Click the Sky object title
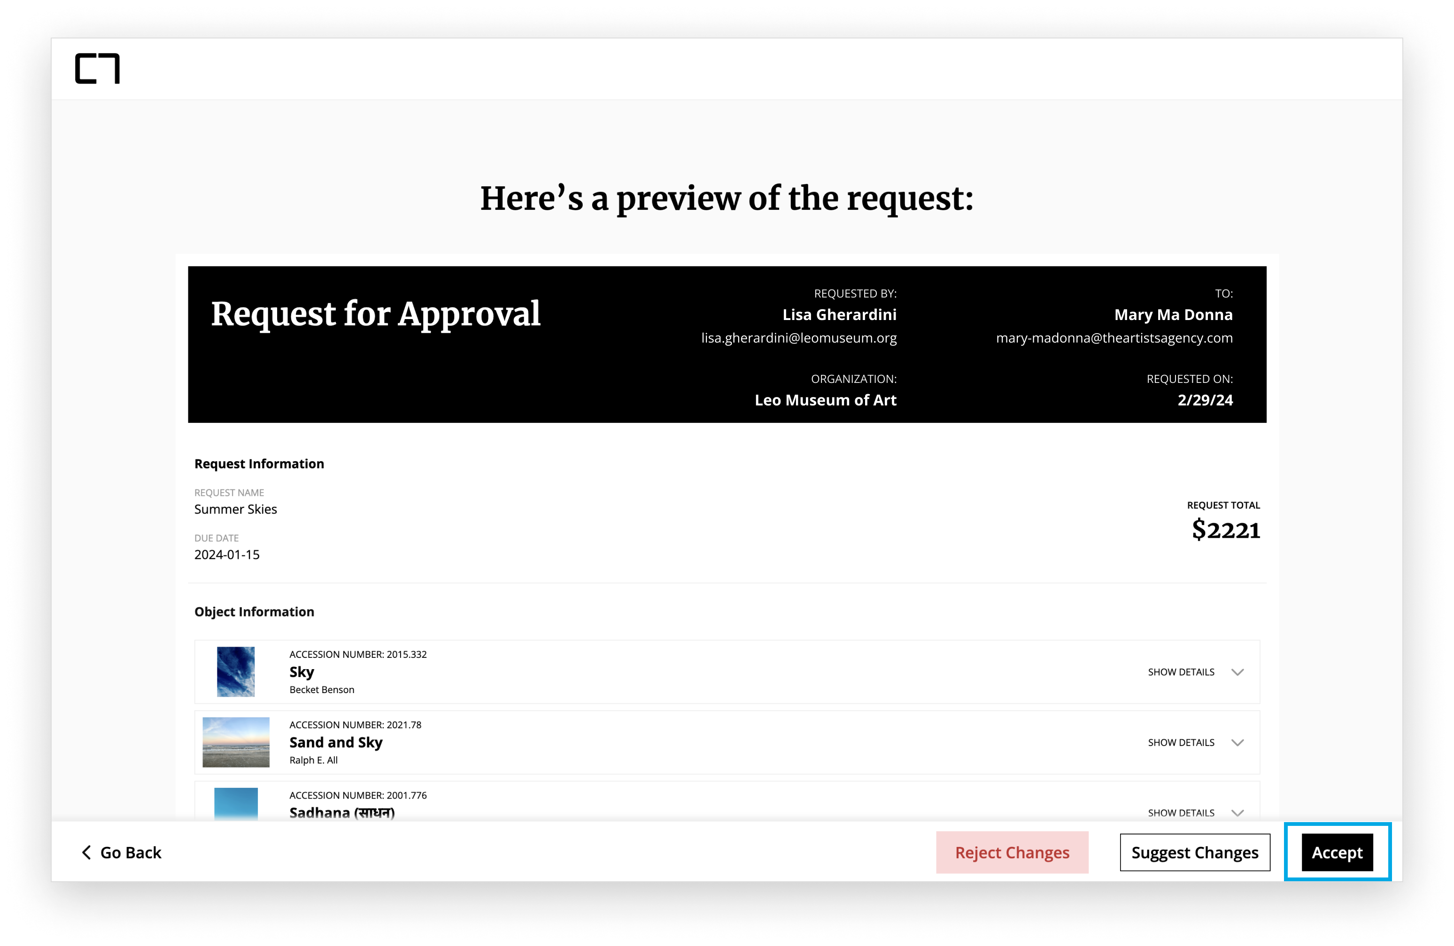Viewport: 1454px width, 946px height. (x=301, y=672)
